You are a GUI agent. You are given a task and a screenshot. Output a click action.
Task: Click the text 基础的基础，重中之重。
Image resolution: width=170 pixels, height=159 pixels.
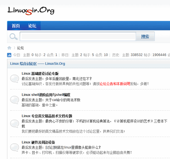coord(40,105)
